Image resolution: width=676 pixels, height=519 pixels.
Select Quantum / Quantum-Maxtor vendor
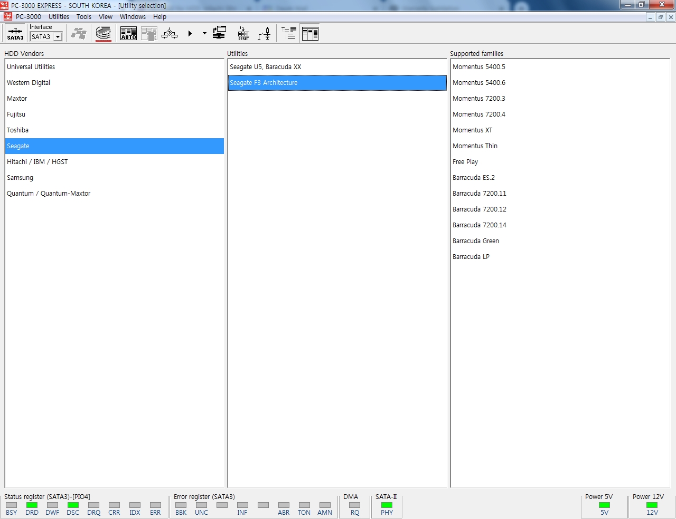115,194
